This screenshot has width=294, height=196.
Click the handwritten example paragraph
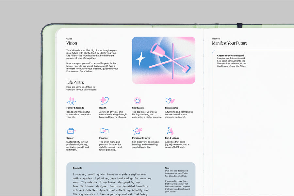(x=111, y=184)
